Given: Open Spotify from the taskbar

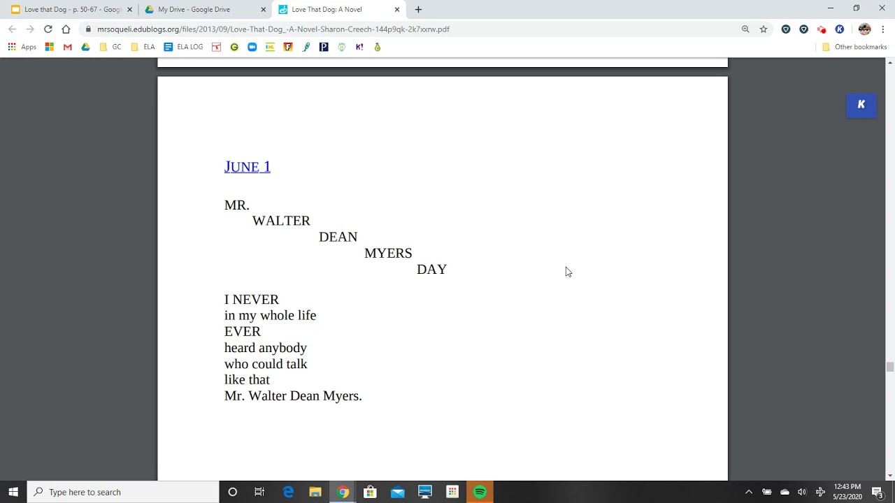Looking at the screenshot, I should pos(480,492).
